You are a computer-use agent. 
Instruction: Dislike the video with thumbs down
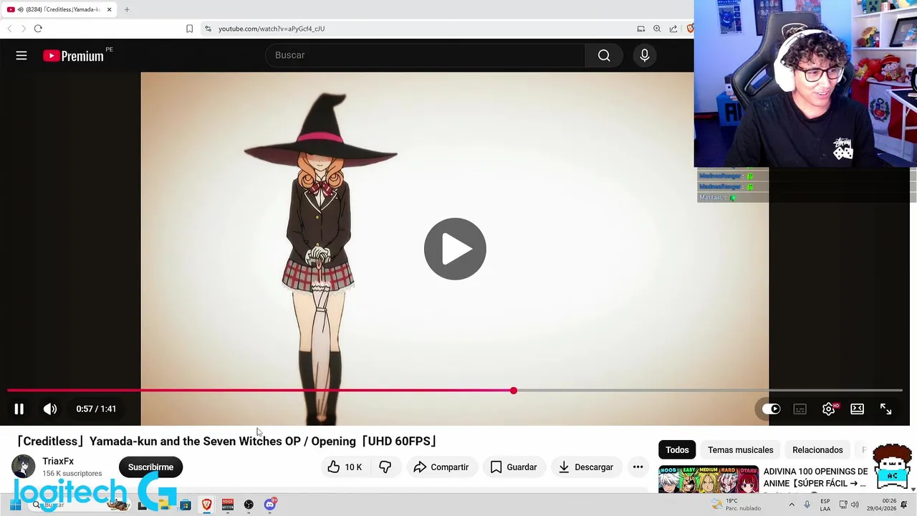pyautogui.click(x=385, y=467)
